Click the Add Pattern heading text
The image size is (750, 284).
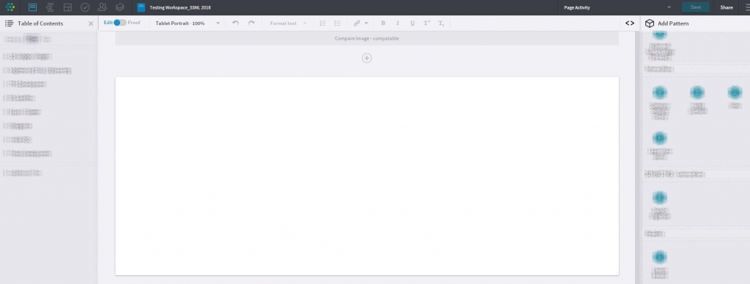[673, 23]
